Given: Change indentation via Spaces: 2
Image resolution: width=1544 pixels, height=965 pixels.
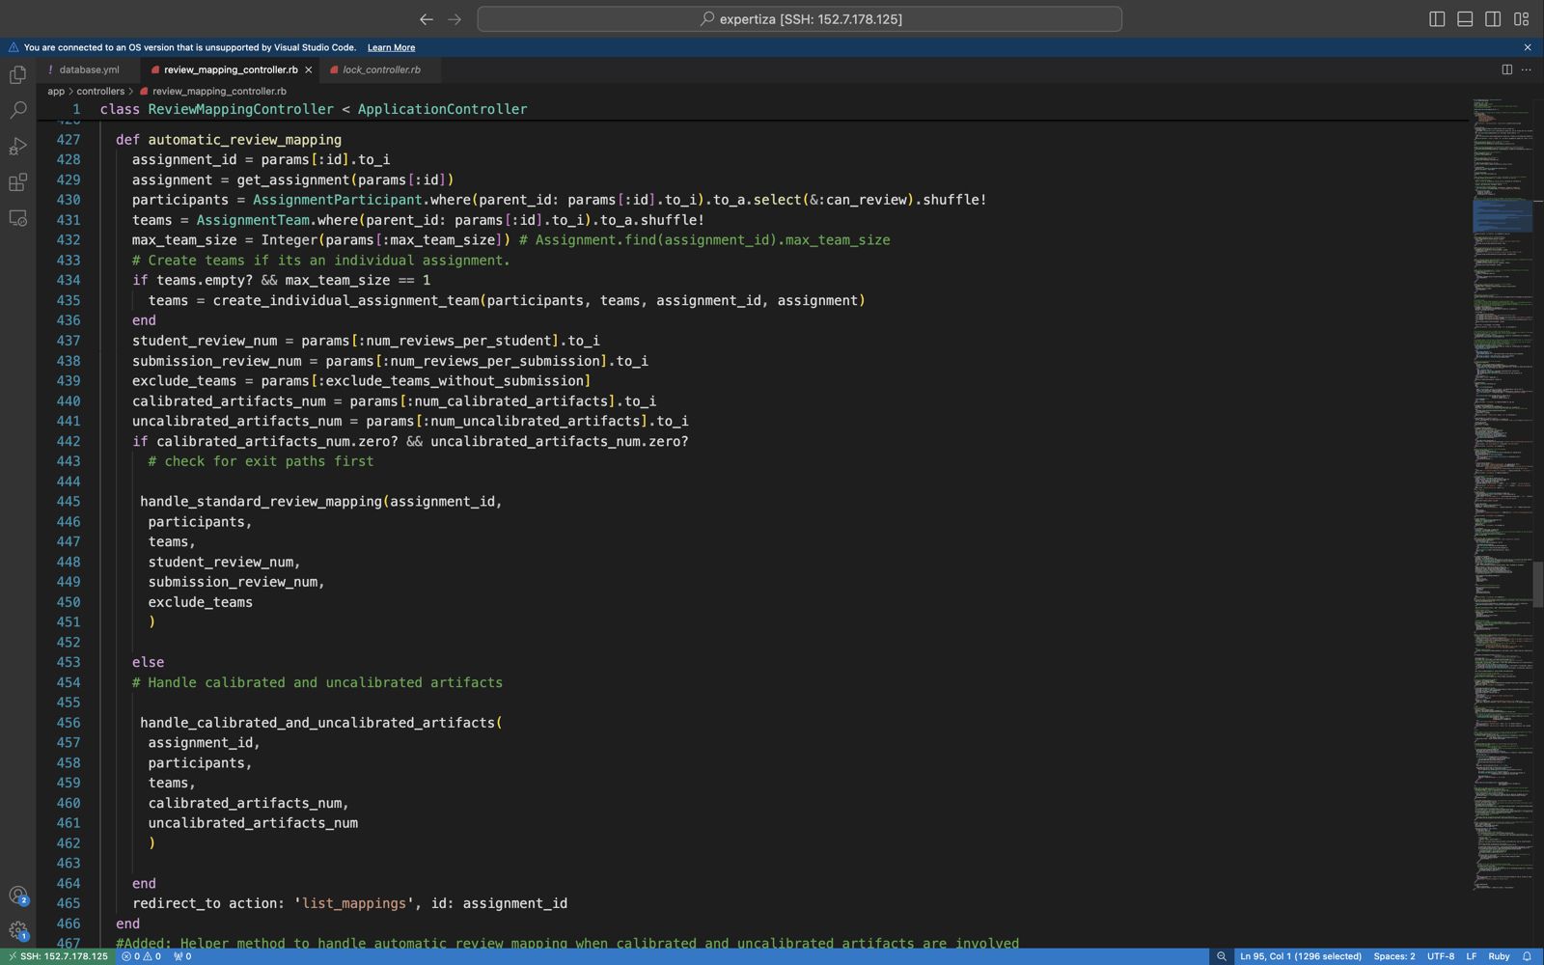Looking at the screenshot, I should tap(1394, 956).
